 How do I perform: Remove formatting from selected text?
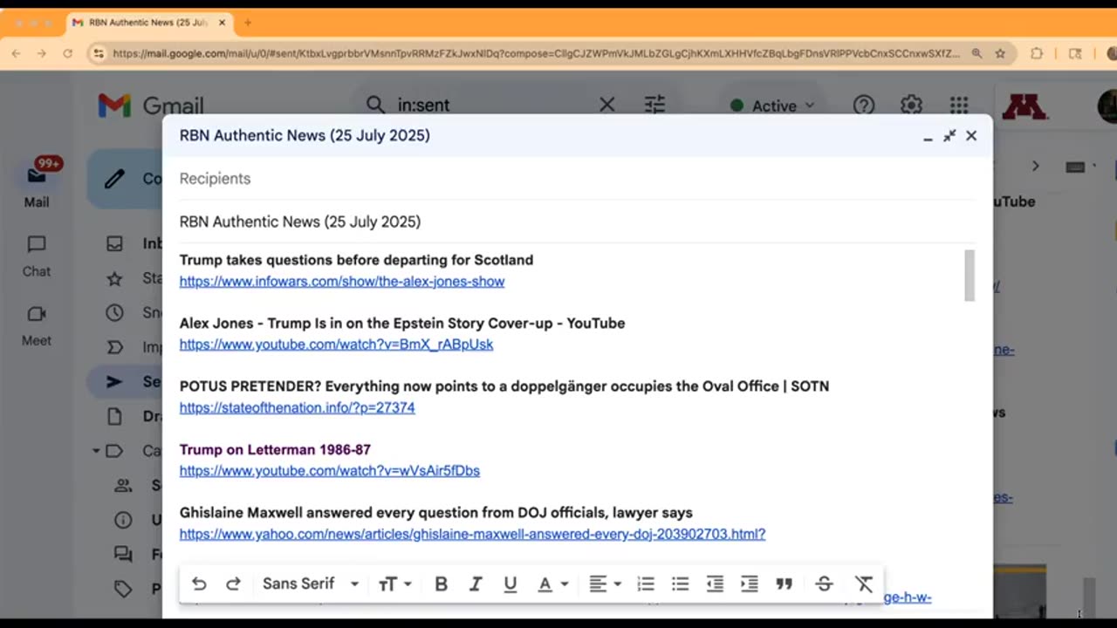864,584
